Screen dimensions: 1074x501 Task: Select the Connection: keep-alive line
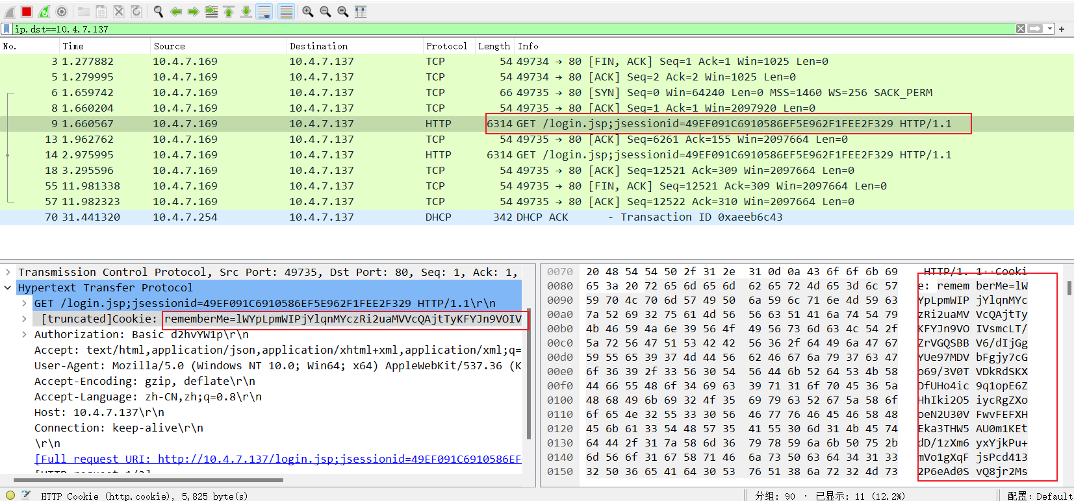[x=119, y=428]
